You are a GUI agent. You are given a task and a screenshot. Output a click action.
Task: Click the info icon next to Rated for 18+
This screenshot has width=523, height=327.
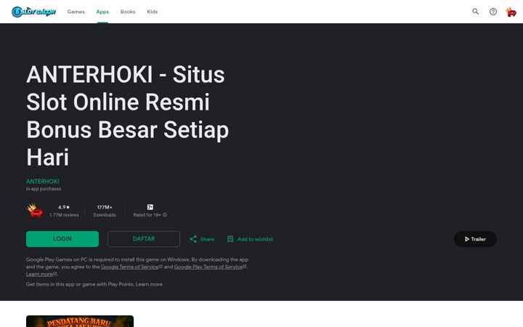point(165,215)
